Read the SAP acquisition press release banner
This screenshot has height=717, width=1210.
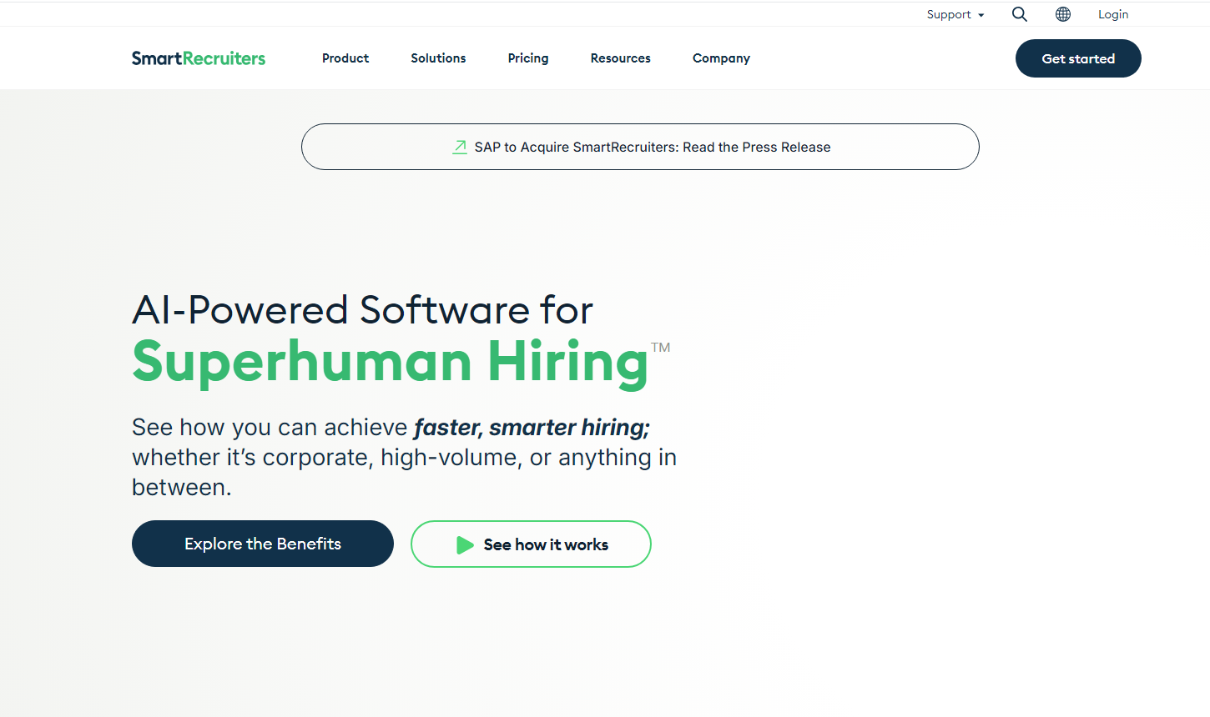[x=652, y=148]
